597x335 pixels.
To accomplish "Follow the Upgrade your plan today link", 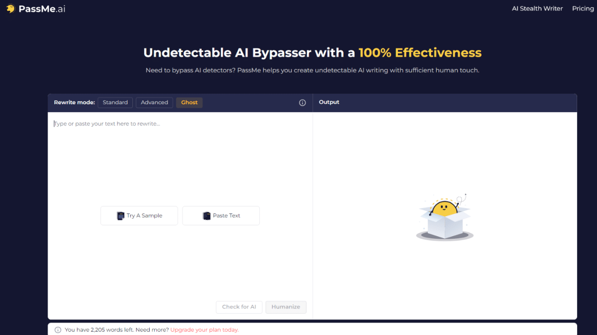I will 204,329.
